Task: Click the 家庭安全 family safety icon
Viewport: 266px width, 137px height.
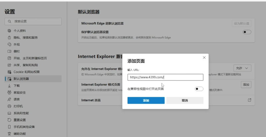Action: 9,93
